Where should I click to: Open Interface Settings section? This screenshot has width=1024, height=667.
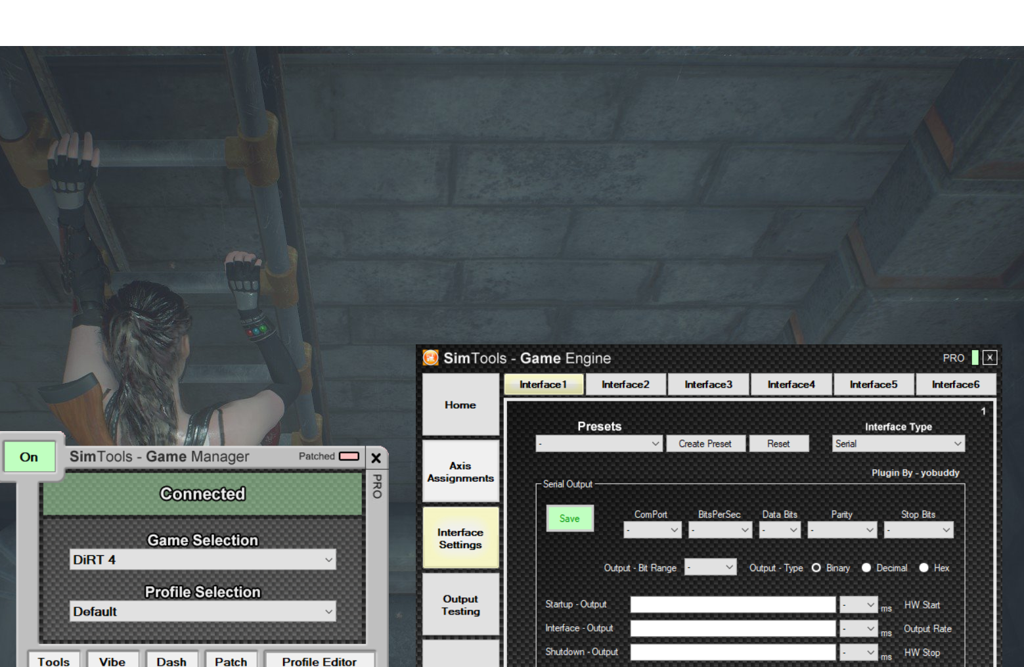point(460,538)
